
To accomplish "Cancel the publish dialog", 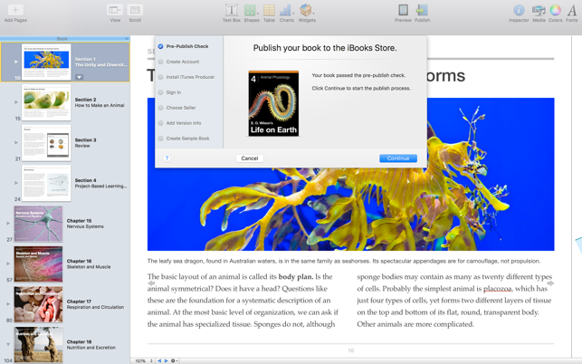I will tap(249, 158).
